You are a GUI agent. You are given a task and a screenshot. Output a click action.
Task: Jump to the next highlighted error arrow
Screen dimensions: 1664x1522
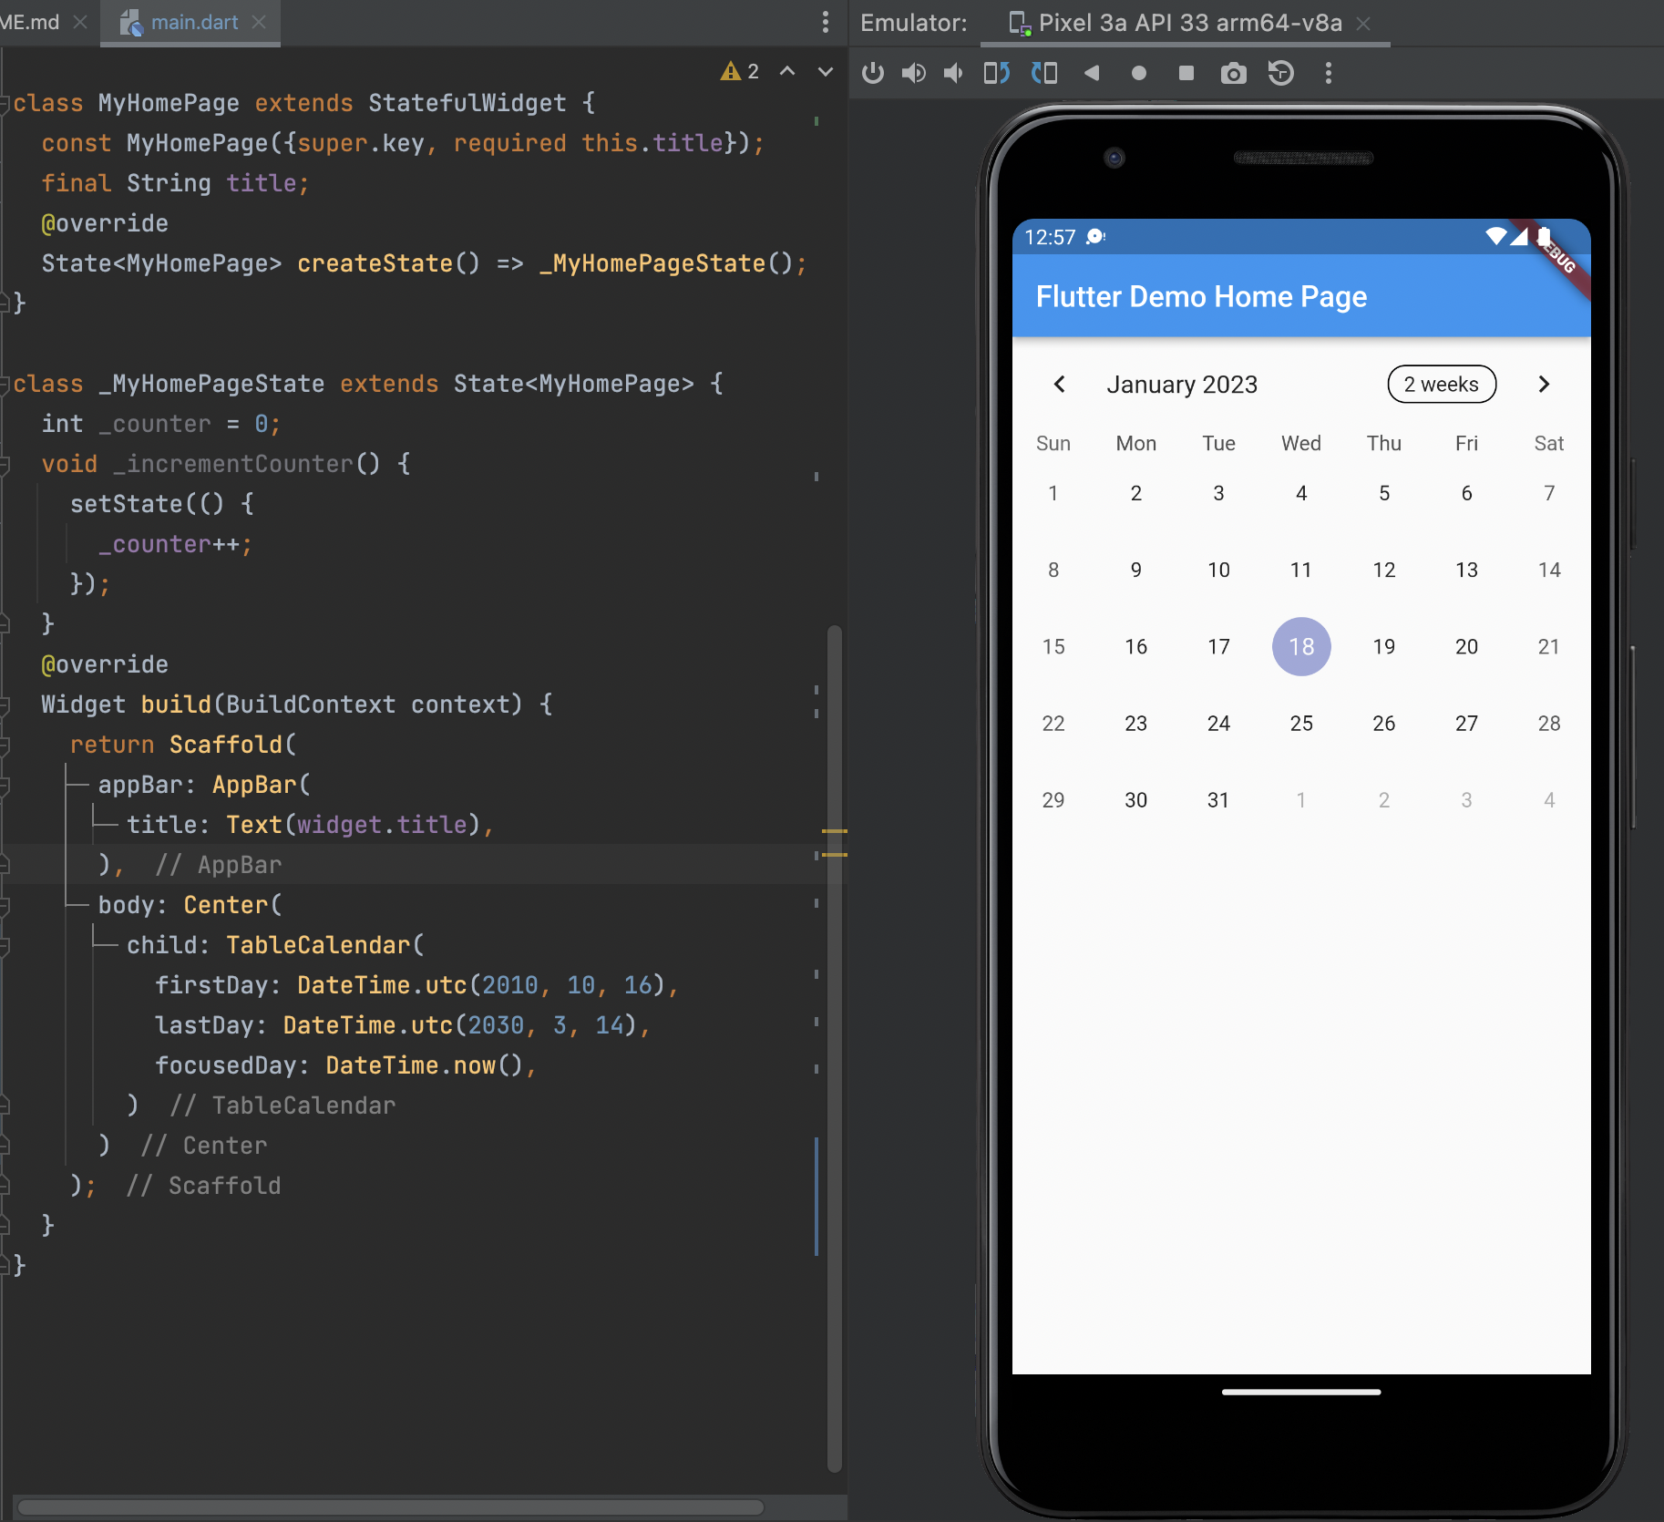(x=826, y=71)
